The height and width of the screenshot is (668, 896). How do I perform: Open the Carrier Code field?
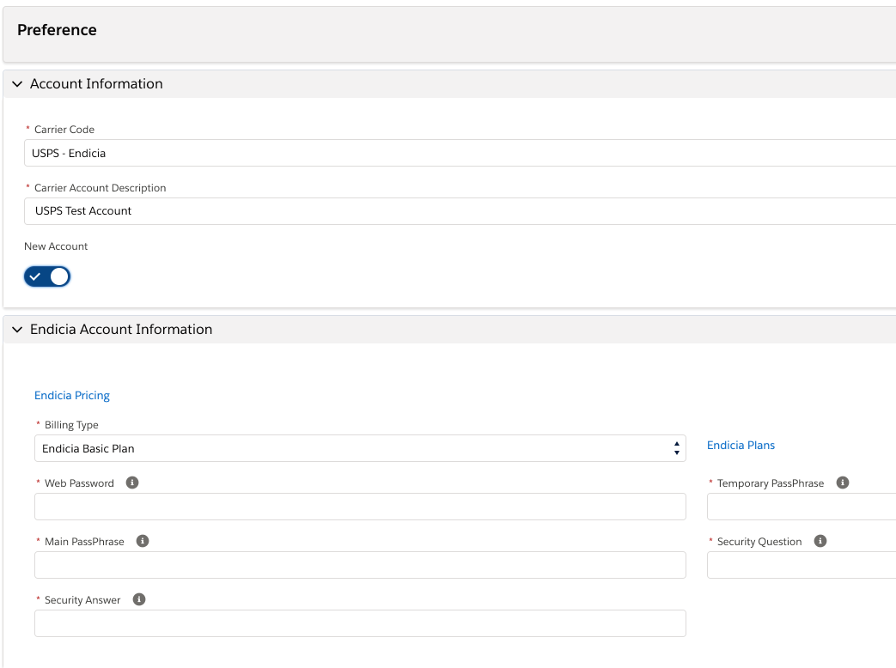coord(460,153)
